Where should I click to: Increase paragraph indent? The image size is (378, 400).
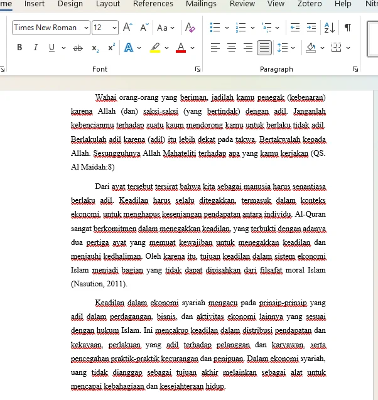pyautogui.click(x=311, y=27)
